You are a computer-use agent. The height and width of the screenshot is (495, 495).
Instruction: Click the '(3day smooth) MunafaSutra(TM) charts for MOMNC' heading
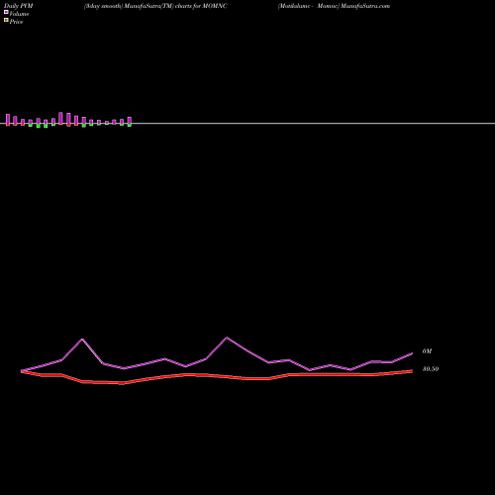click(155, 6)
